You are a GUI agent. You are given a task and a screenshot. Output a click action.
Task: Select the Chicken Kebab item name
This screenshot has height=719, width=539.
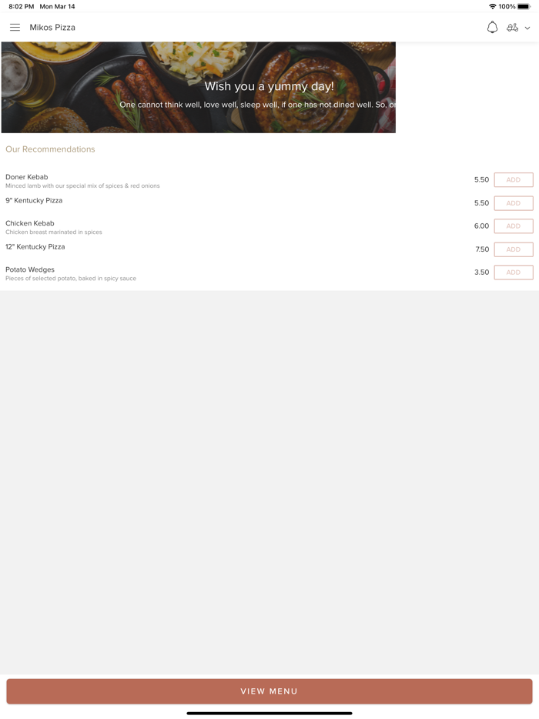click(x=30, y=223)
